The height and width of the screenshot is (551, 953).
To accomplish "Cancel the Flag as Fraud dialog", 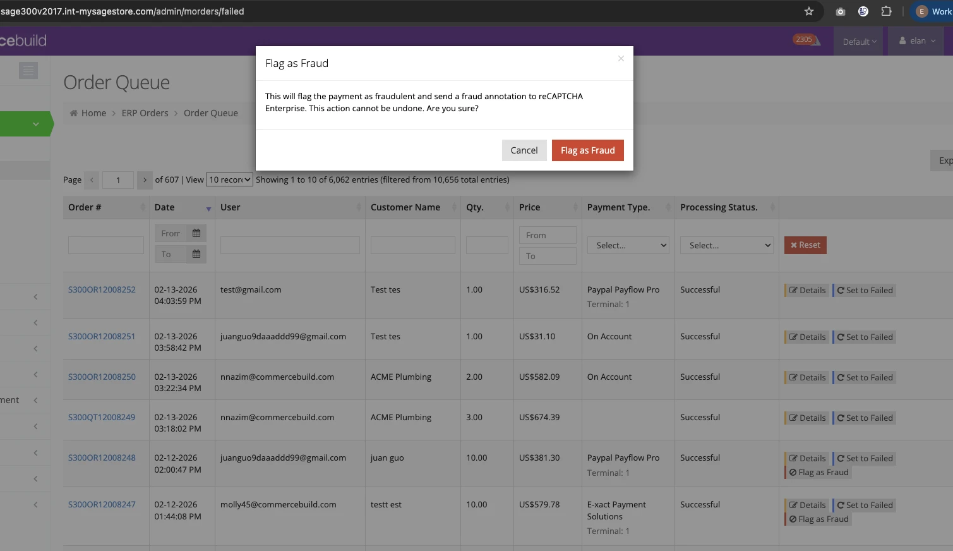I will [524, 150].
